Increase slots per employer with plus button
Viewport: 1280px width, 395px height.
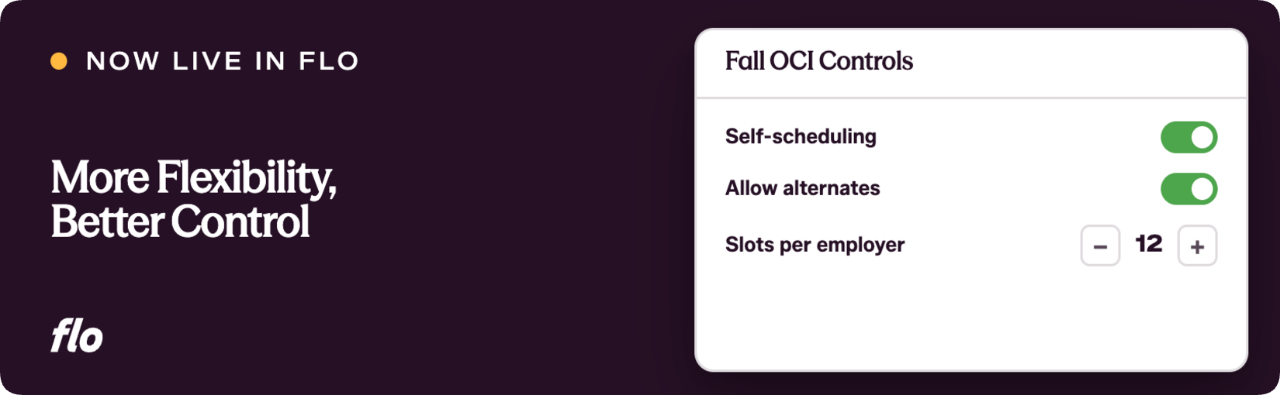(x=1197, y=246)
